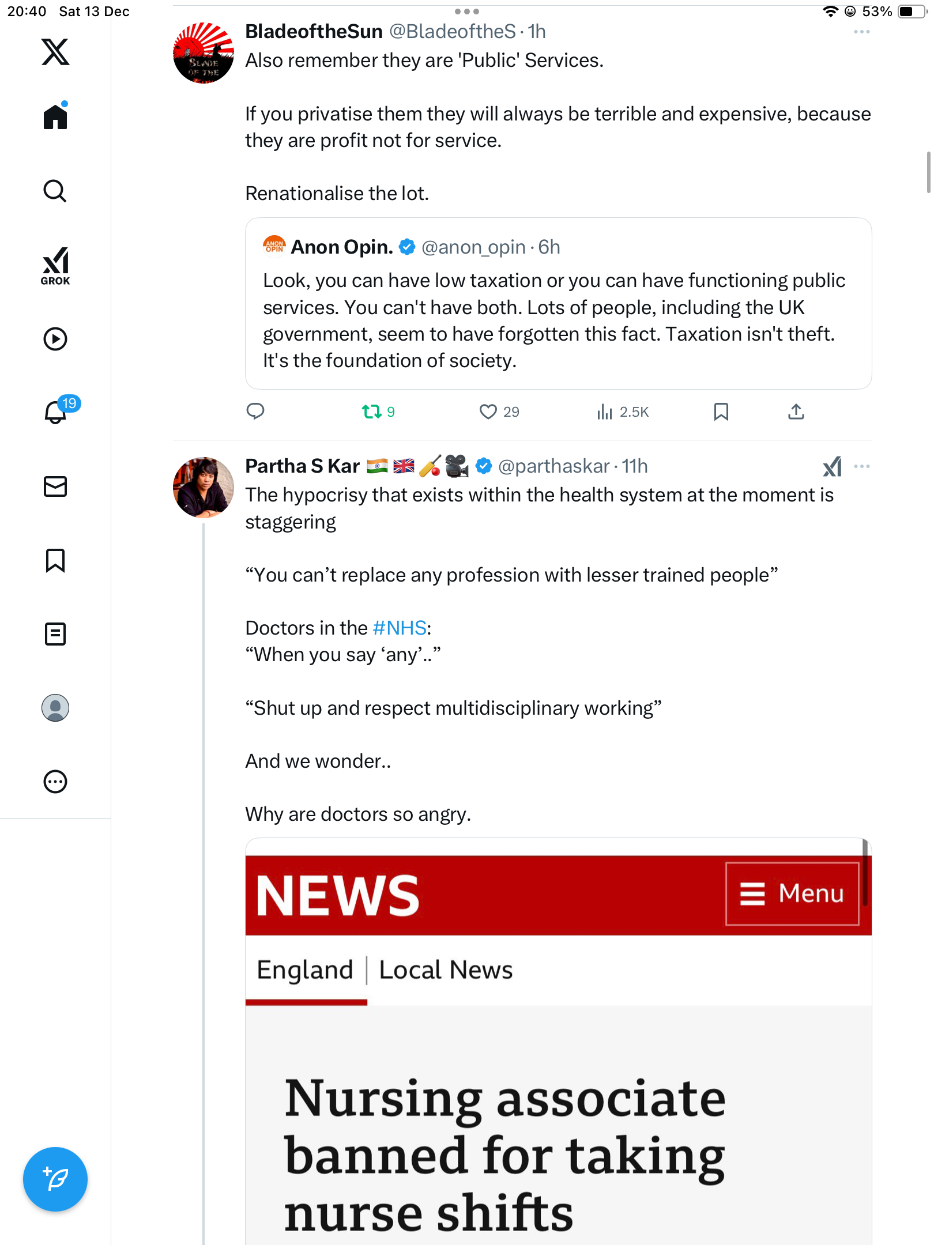The image size is (934, 1245).
Task: Like BladeoftheSun's post with 29 likes
Action: [x=488, y=412]
